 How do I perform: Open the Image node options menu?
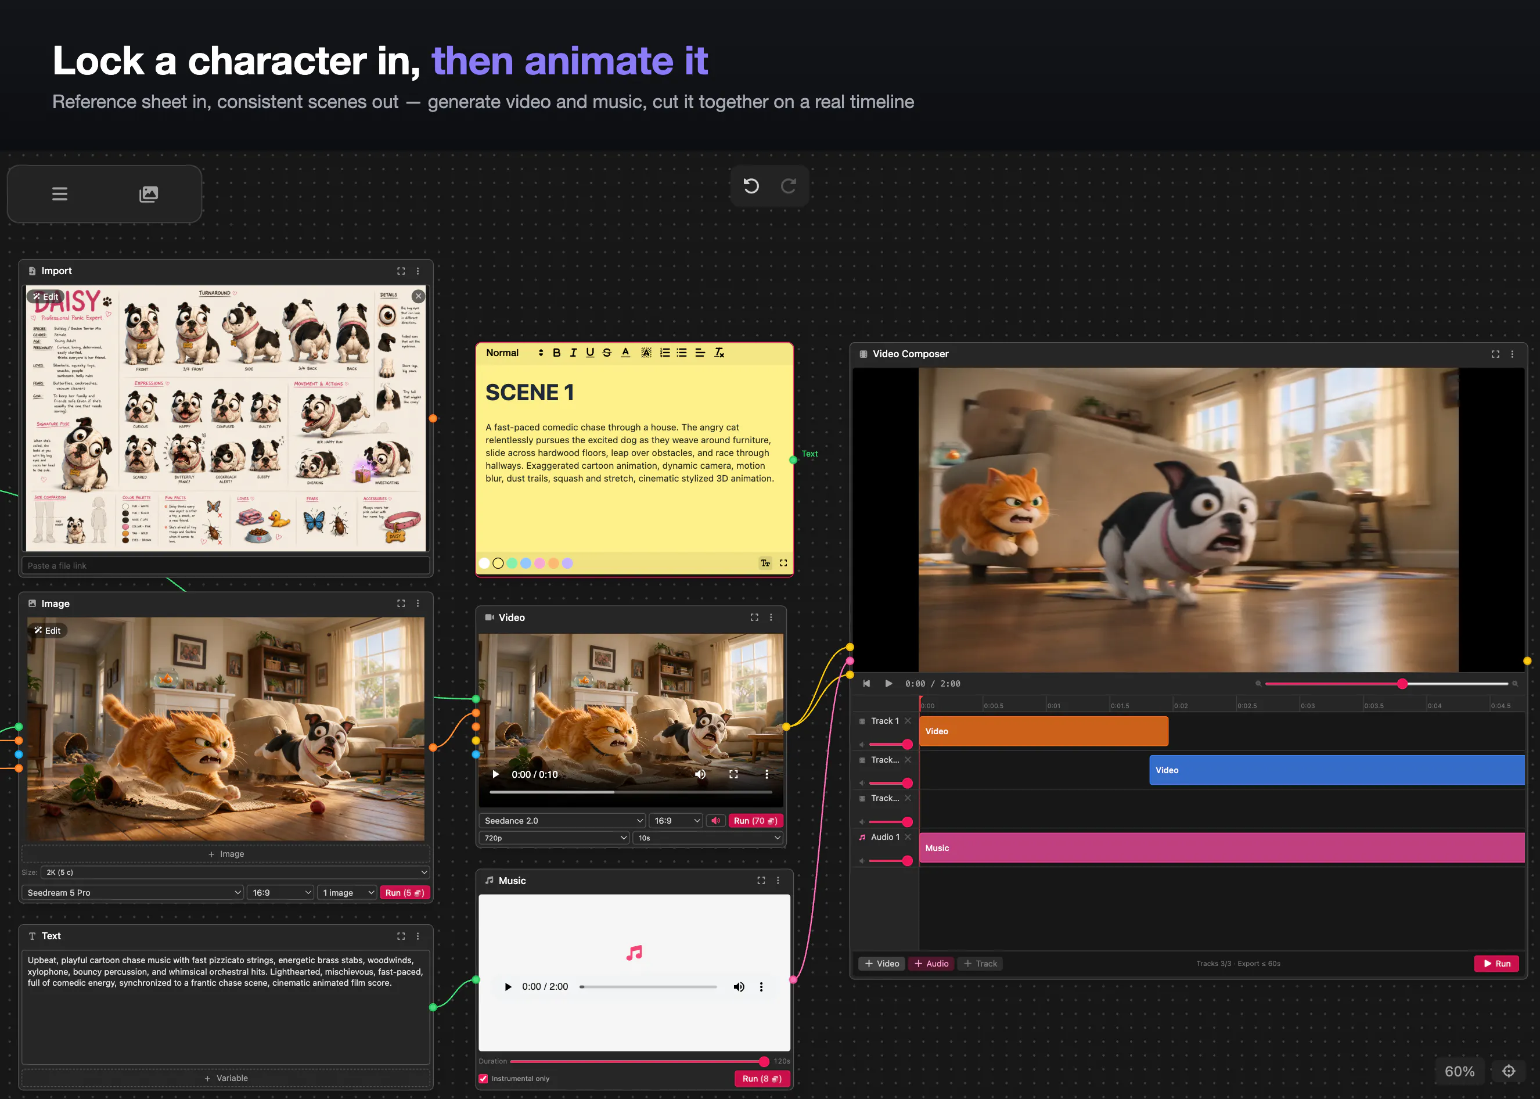coord(418,604)
